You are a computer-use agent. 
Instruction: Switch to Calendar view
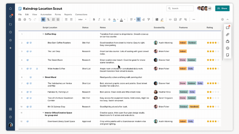(x=58, y=19)
